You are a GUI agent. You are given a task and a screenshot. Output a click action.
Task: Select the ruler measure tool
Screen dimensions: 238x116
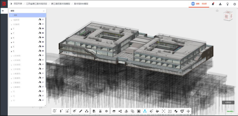coord(80,111)
